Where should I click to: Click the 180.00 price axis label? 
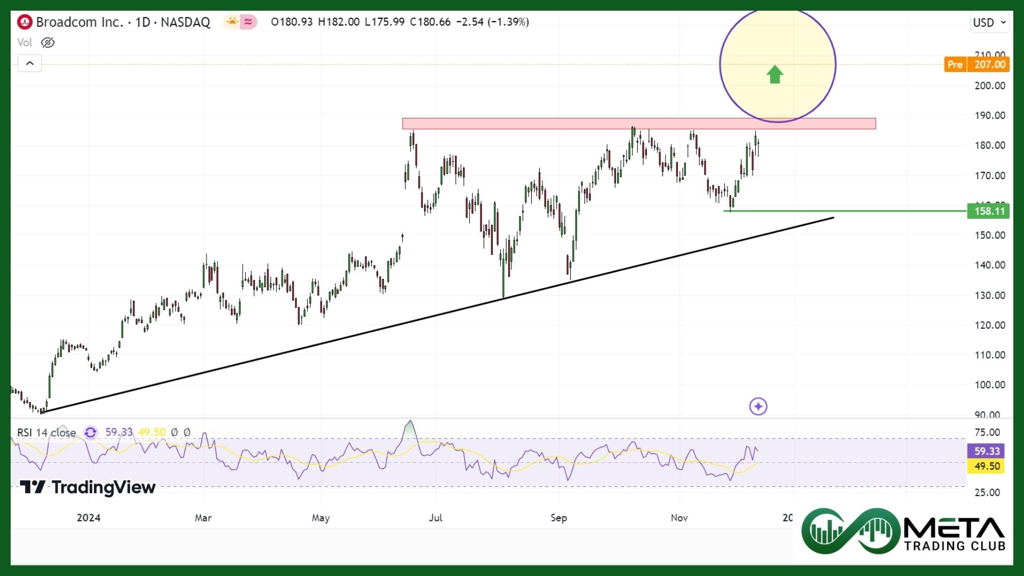[990, 146]
